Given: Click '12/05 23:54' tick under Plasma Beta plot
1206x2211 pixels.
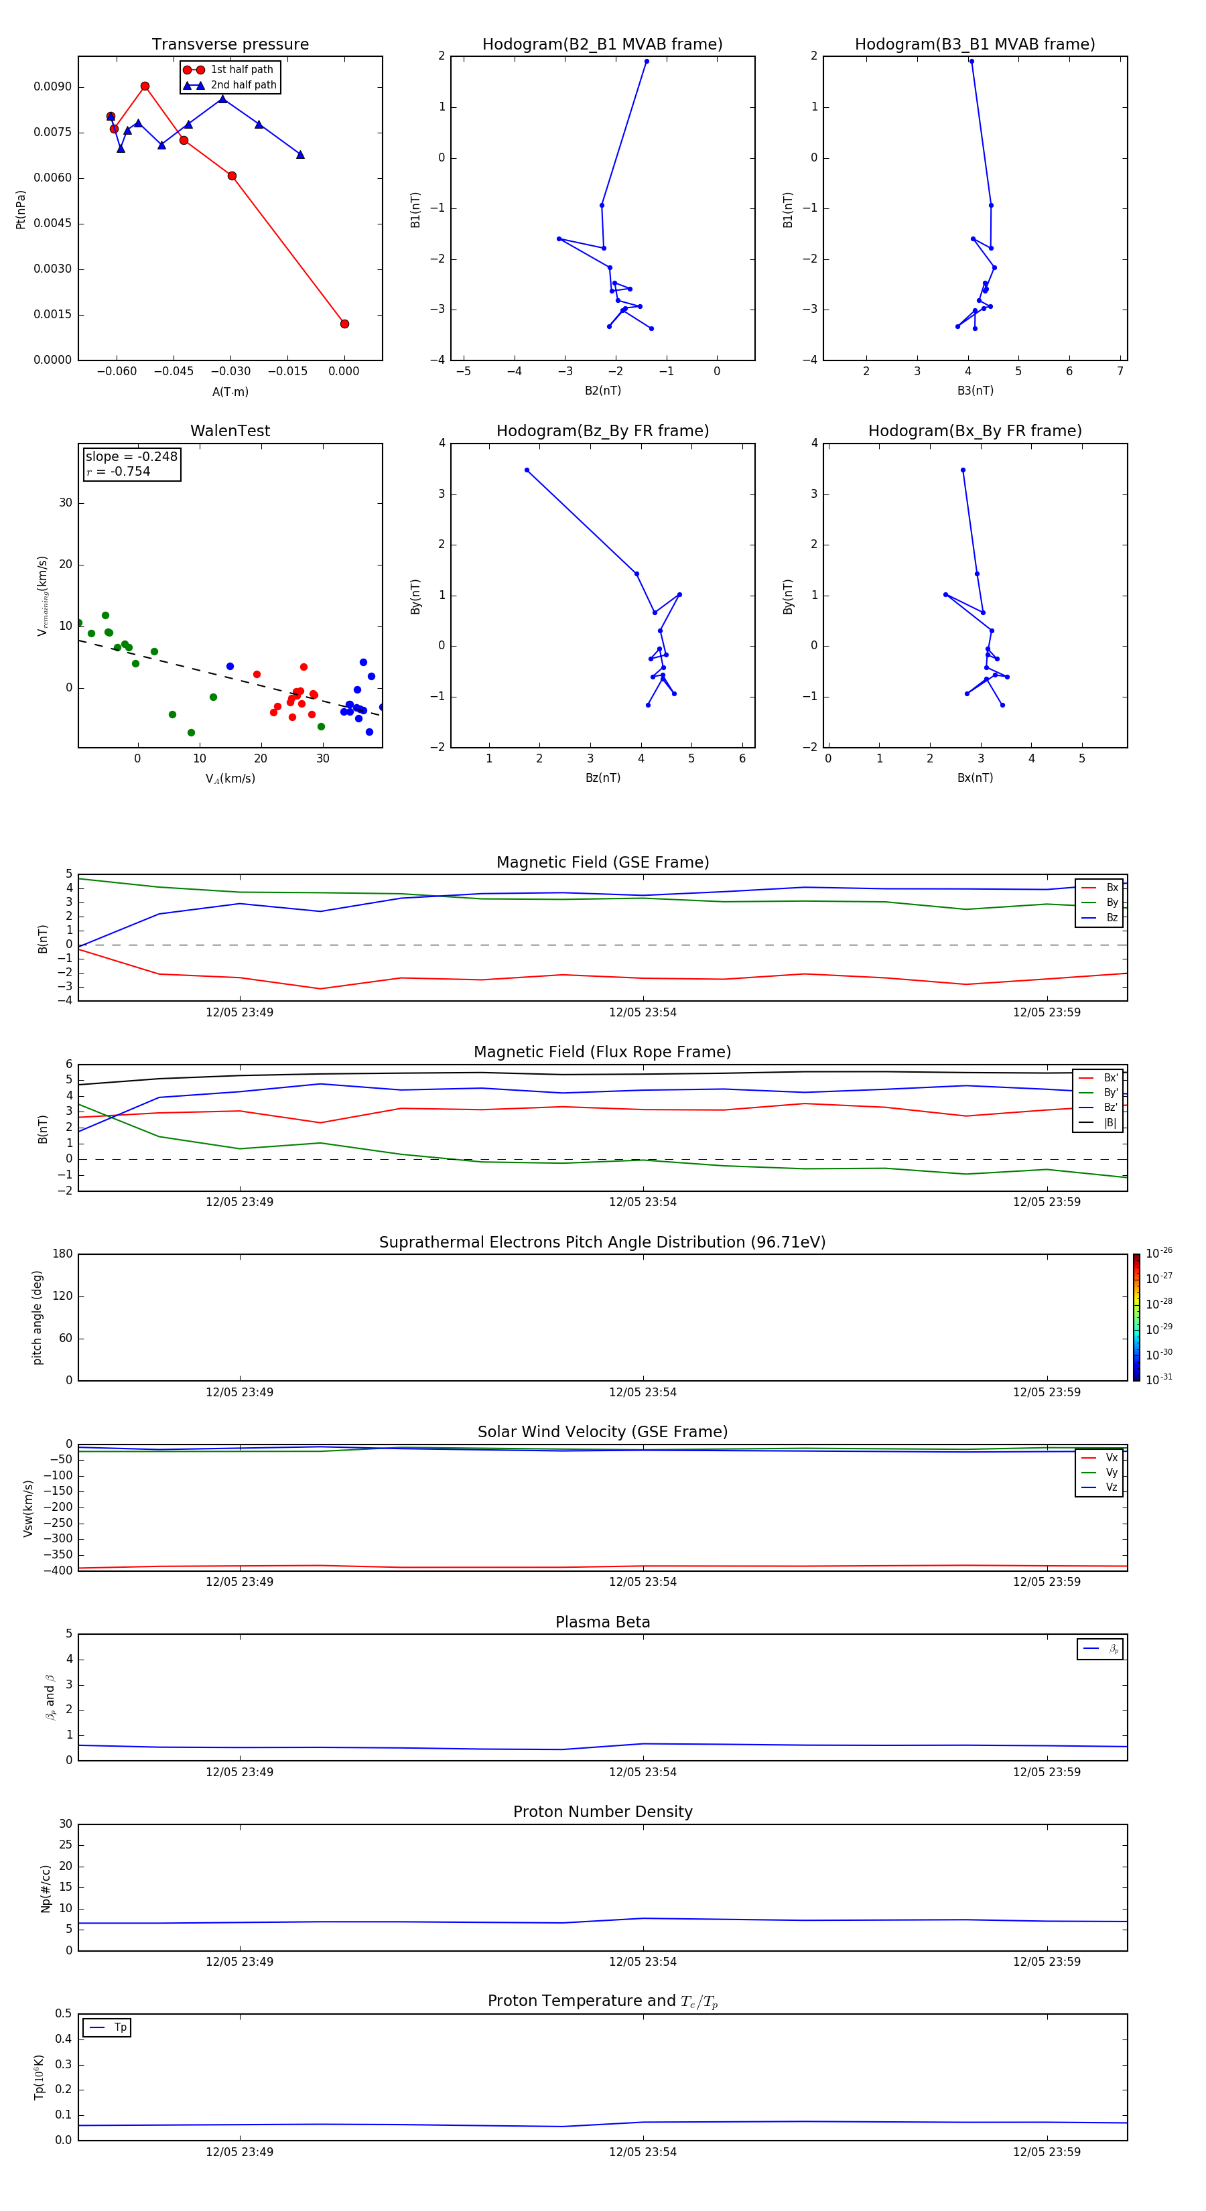Looking at the screenshot, I should coord(643,1772).
